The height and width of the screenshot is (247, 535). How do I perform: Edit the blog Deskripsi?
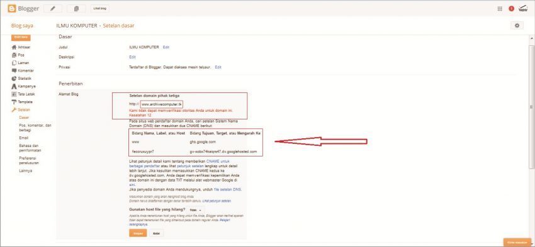[132, 57]
